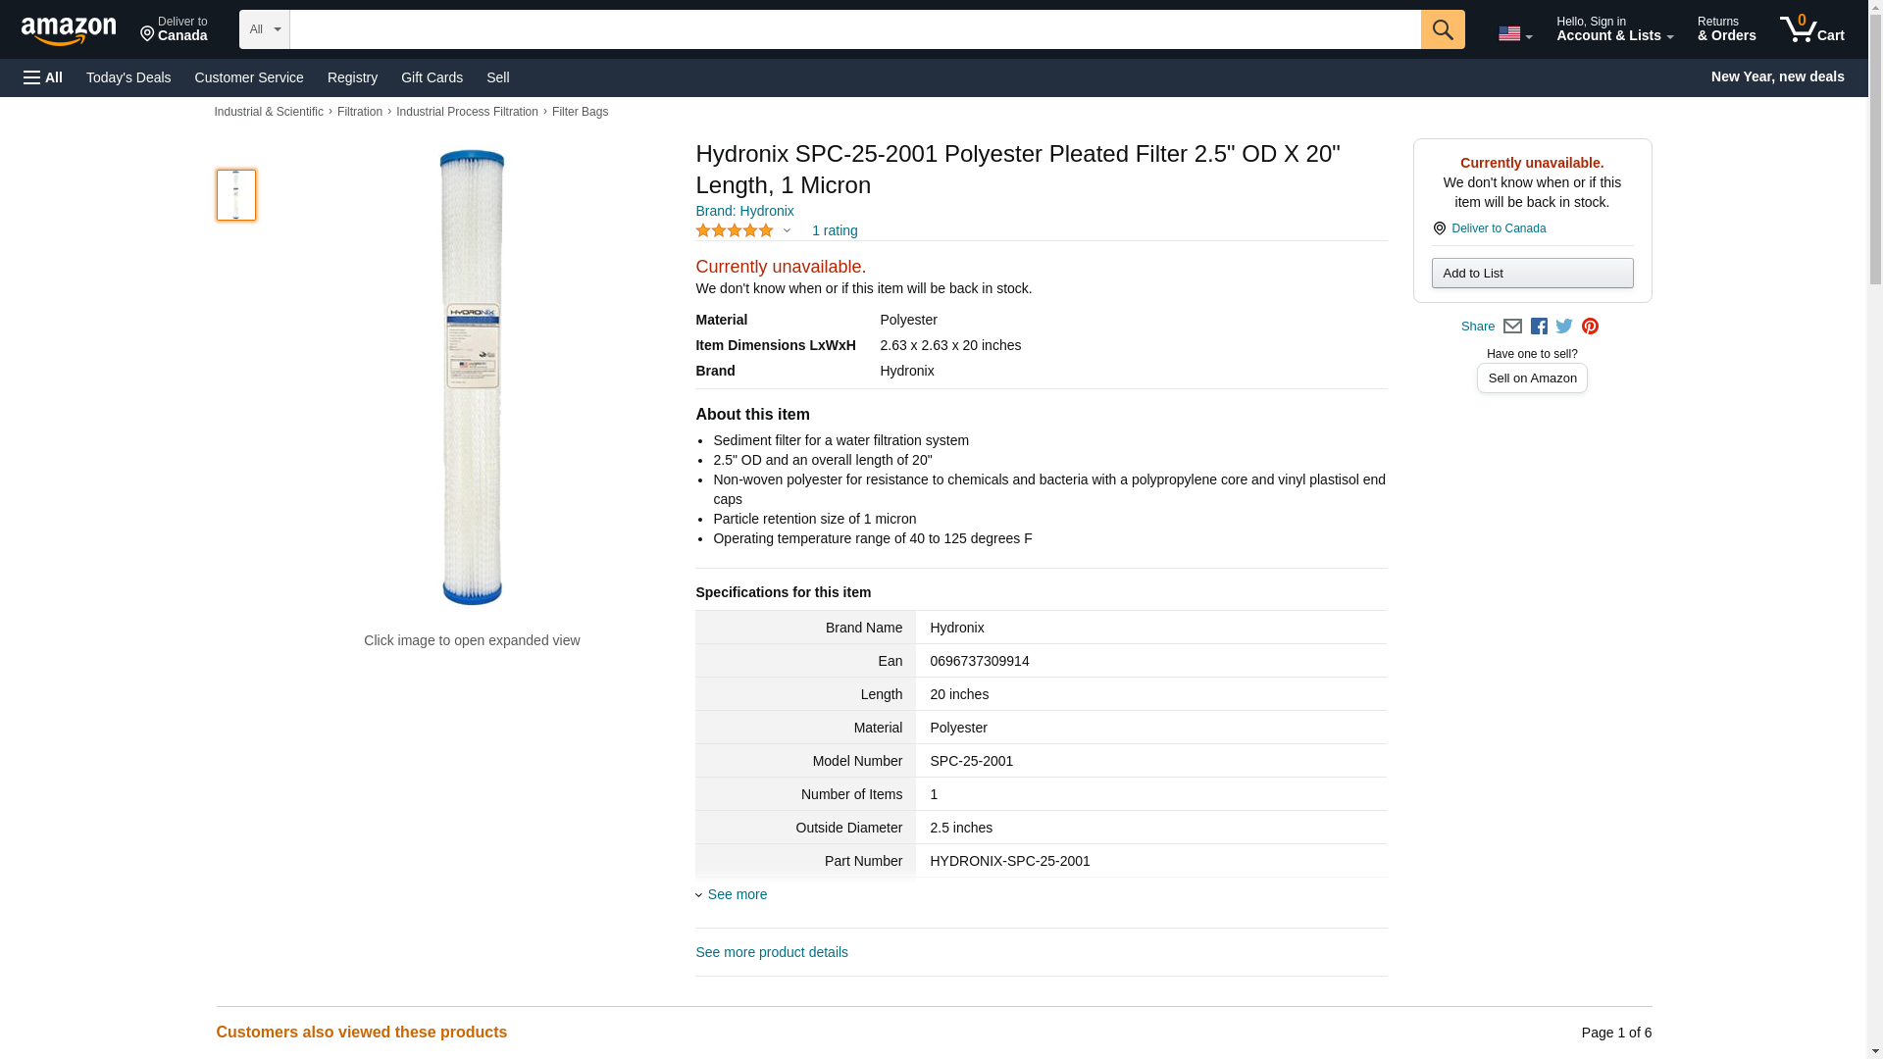Screen dimensions: 1883x1059
Task: Open the All hamburger menu
Action: tap(43, 77)
